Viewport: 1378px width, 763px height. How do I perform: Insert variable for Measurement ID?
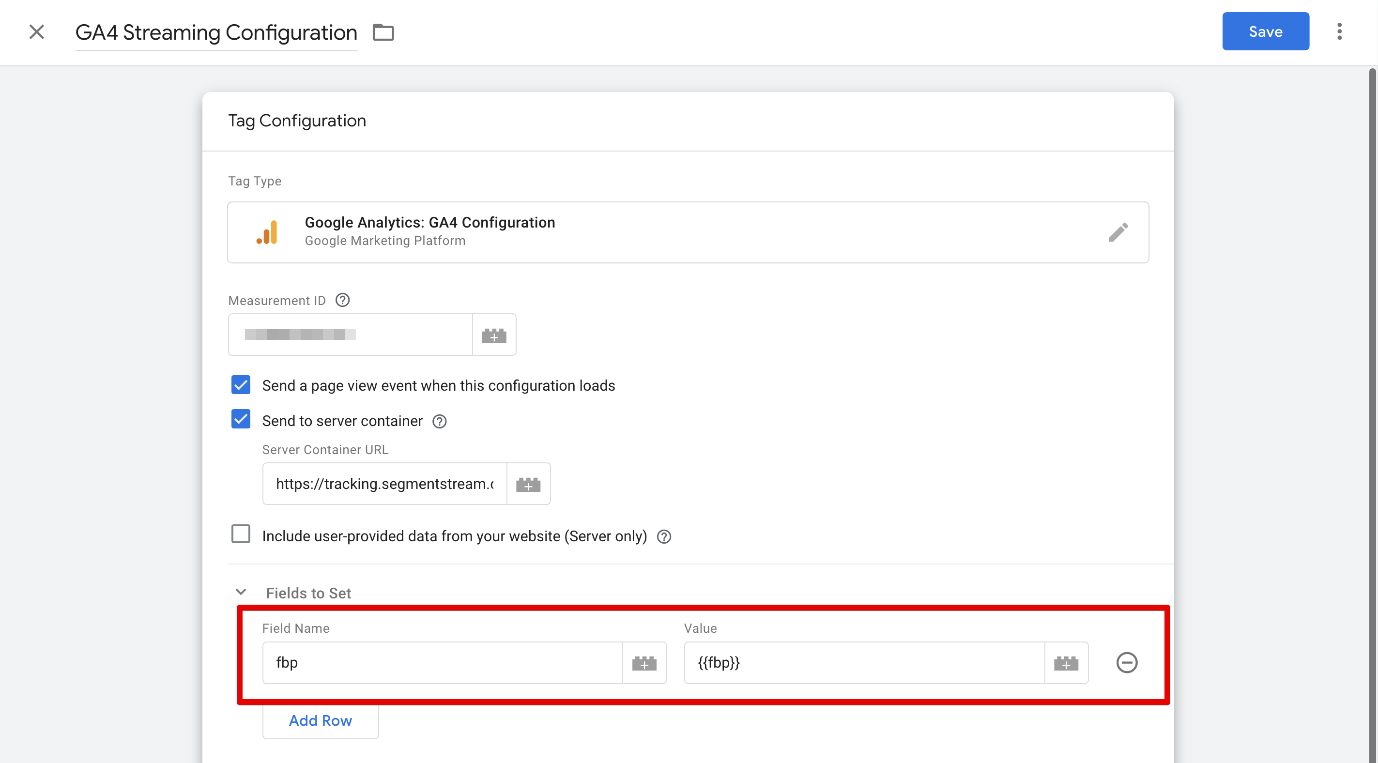[494, 335]
